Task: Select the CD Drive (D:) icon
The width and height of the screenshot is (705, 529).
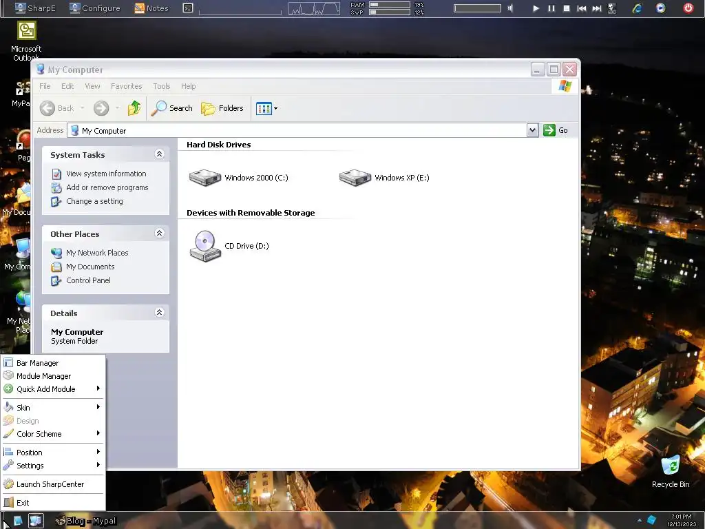Action: [229, 246]
